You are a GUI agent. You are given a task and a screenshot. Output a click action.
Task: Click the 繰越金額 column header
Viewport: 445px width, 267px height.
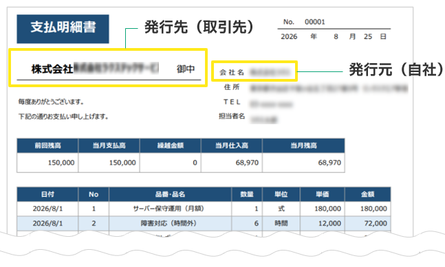coord(171,146)
